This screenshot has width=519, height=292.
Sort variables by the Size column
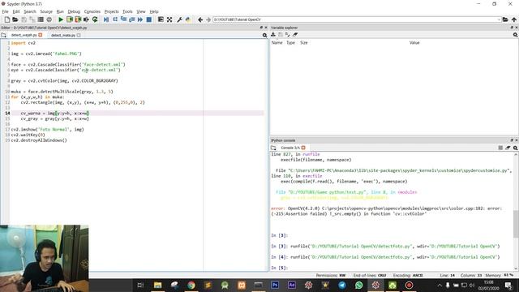coord(304,43)
